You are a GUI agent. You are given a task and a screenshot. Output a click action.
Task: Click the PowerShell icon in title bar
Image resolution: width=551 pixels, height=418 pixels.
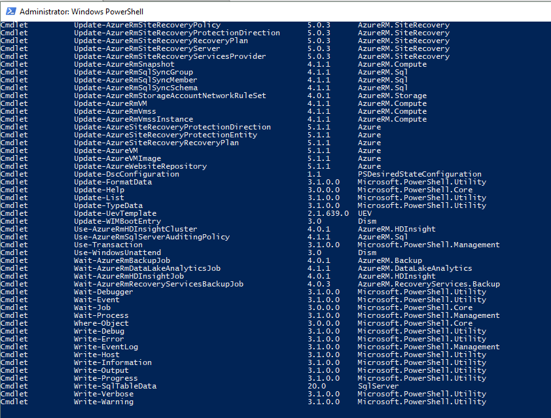click(x=11, y=11)
